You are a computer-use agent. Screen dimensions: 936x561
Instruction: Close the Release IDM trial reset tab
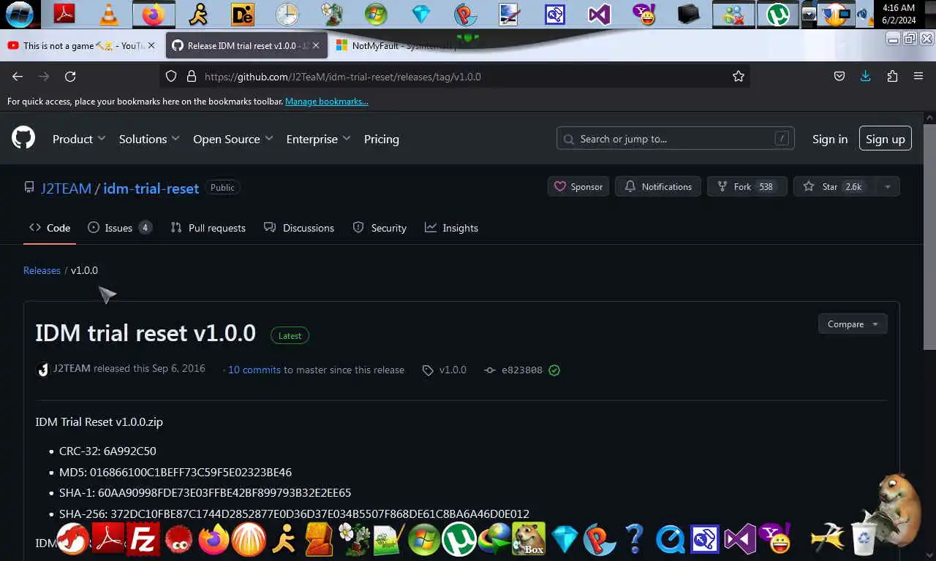[x=316, y=45]
